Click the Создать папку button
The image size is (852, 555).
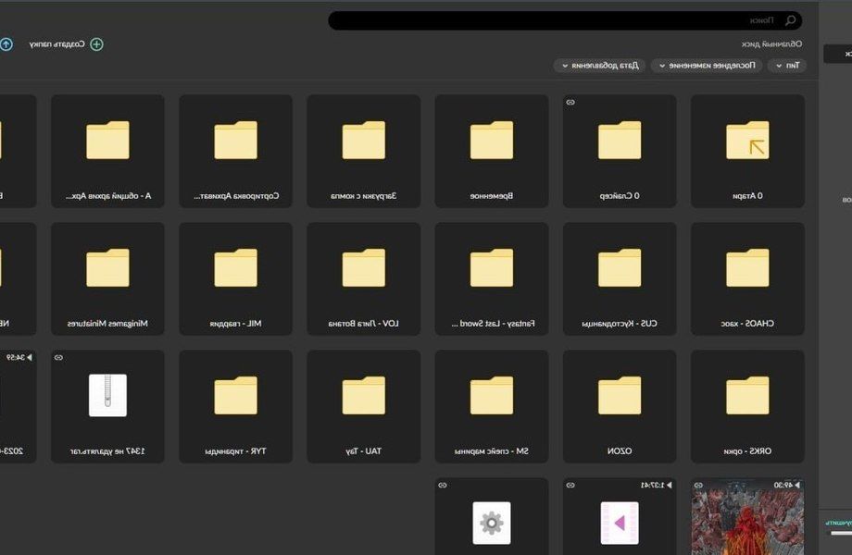coord(67,44)
